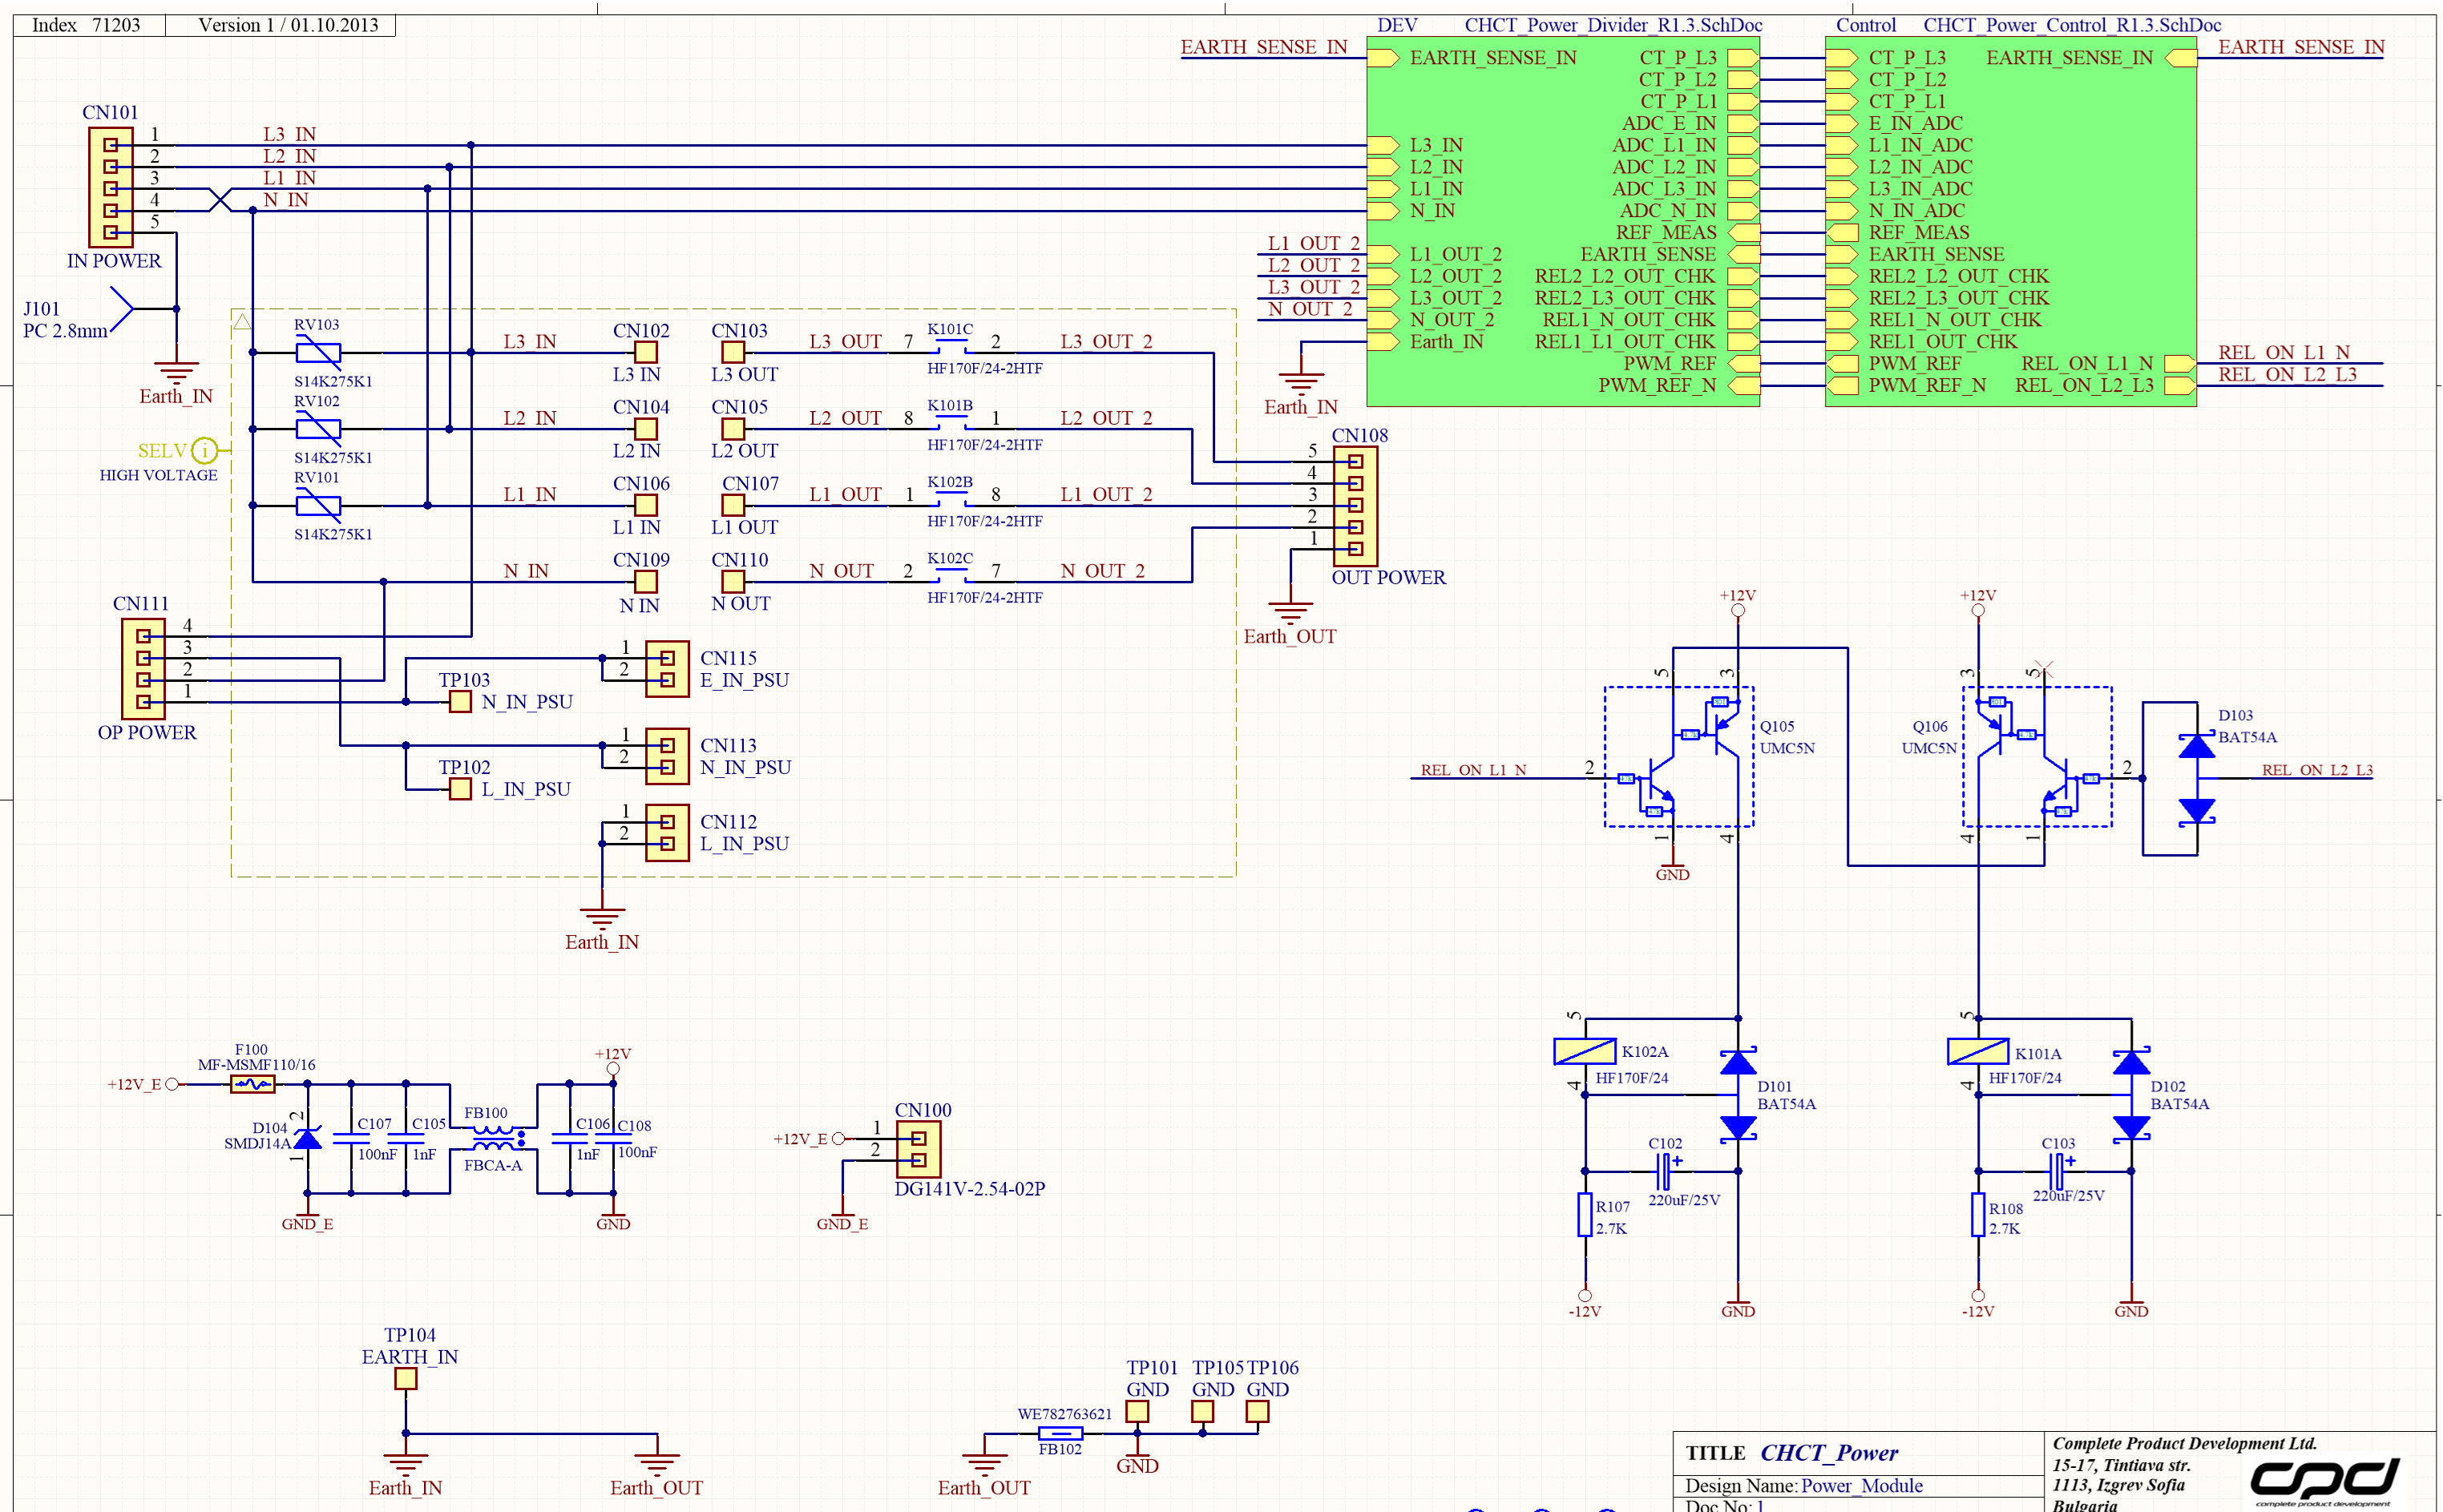
Task: Select resistor R107 2.7K symbol
Action: click(x=1585, y=1215)
